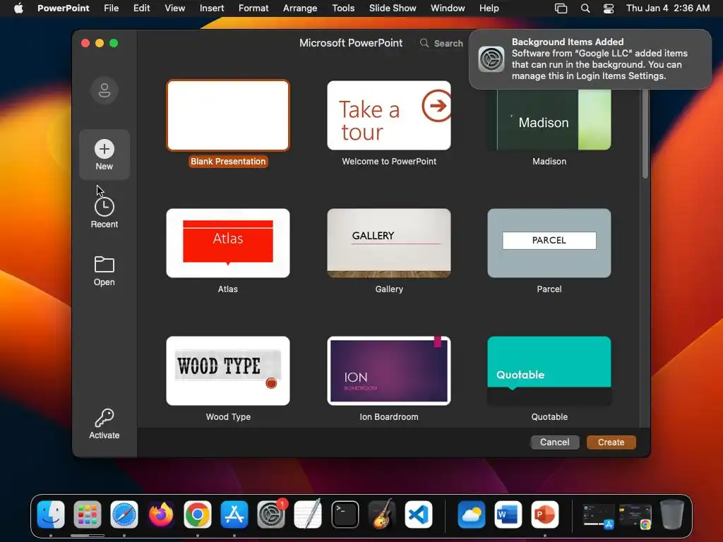723x542 pixels.
Task: Open the Slide Show menu
Action: click(393, 8)
